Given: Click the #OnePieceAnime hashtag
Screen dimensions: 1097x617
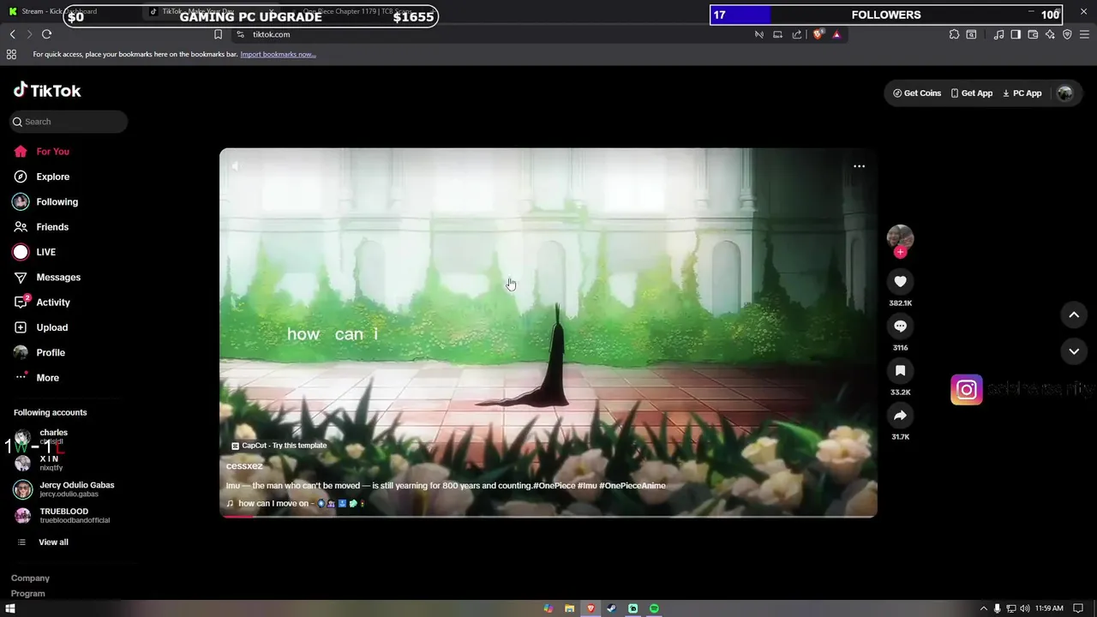Looking at the screenshot, I should click(x=632, y=486).
